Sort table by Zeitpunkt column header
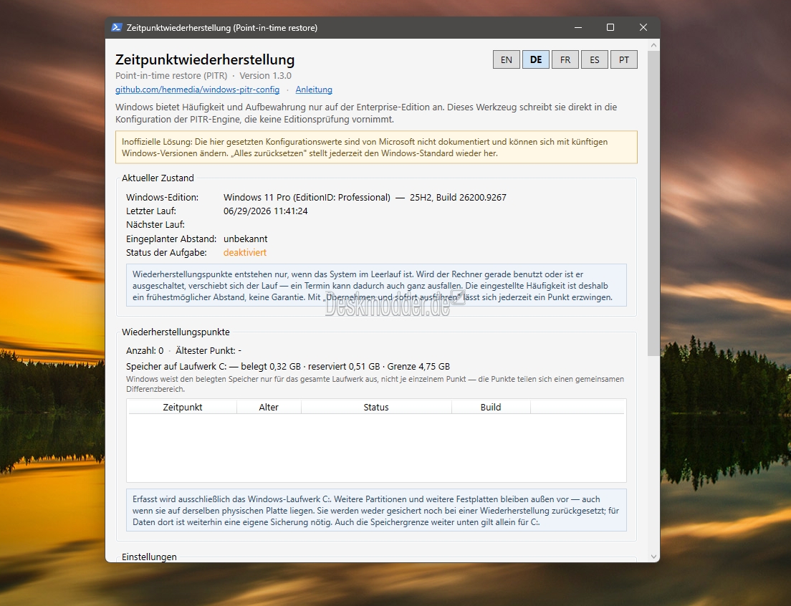 183,407
